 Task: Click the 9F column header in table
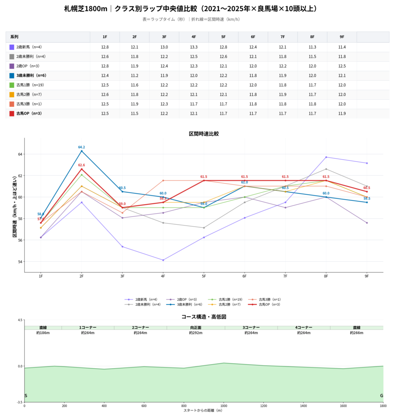(x=342, y=37)
